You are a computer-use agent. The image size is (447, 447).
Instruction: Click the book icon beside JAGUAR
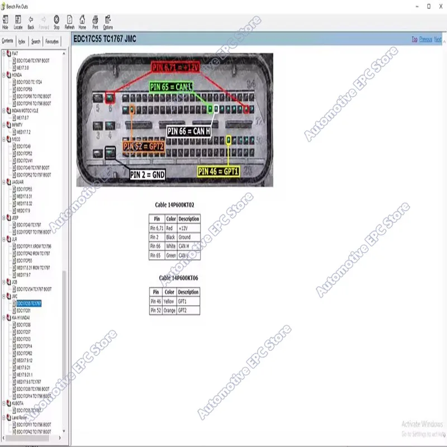point(9,182)
